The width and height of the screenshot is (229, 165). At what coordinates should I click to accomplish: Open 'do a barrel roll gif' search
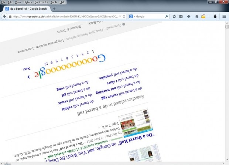76,92
